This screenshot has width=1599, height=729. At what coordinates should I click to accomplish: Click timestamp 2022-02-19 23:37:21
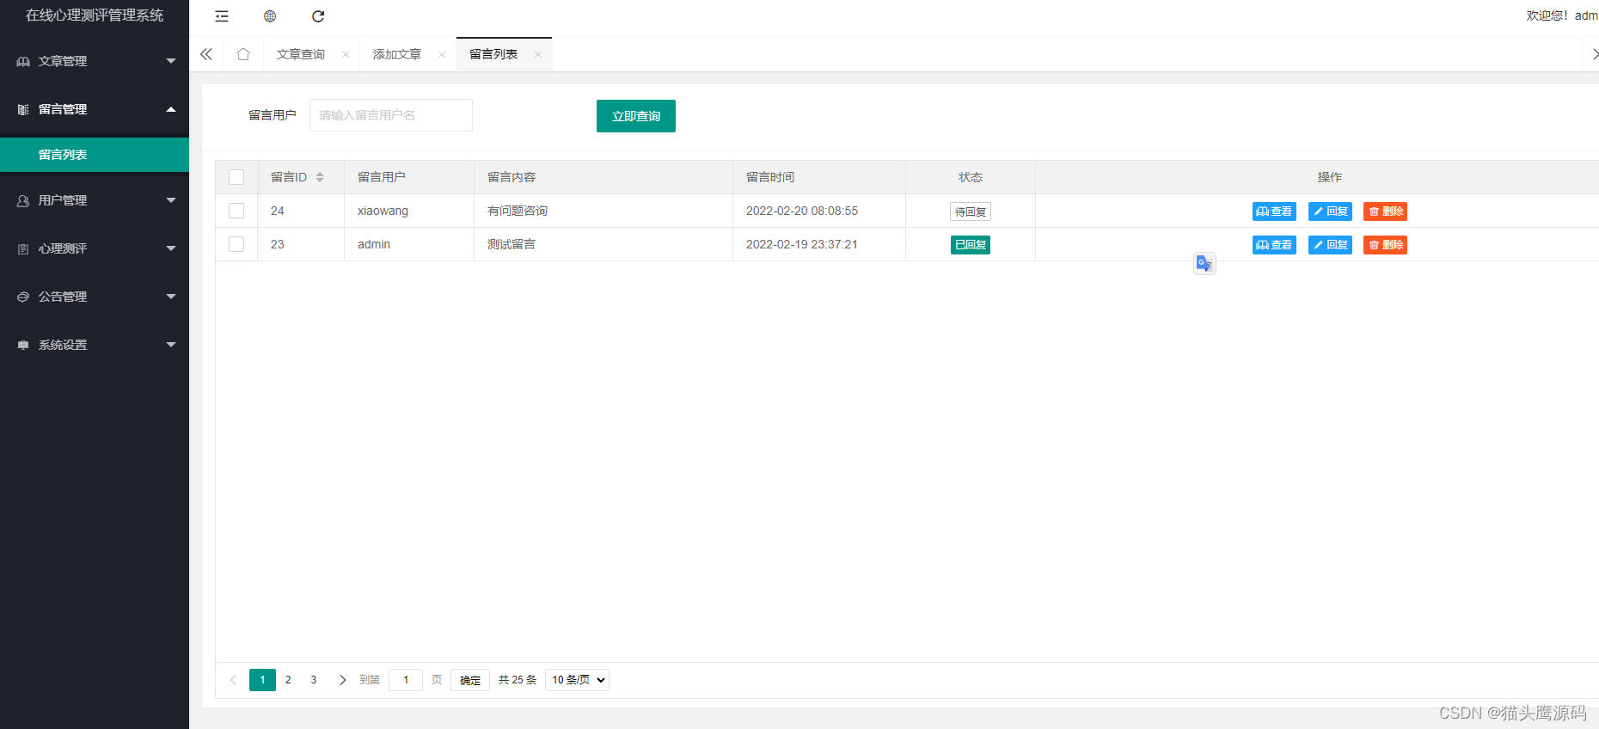click(802, 244)
